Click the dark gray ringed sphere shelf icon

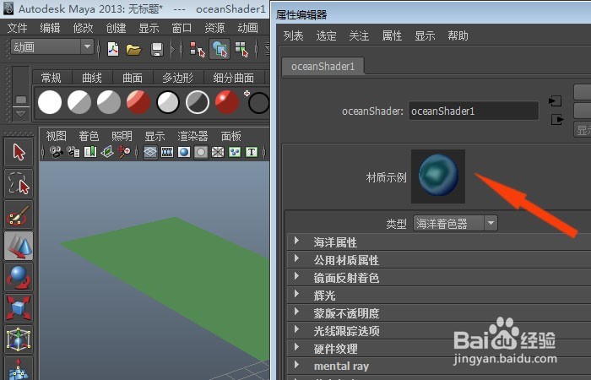(197, 102)
